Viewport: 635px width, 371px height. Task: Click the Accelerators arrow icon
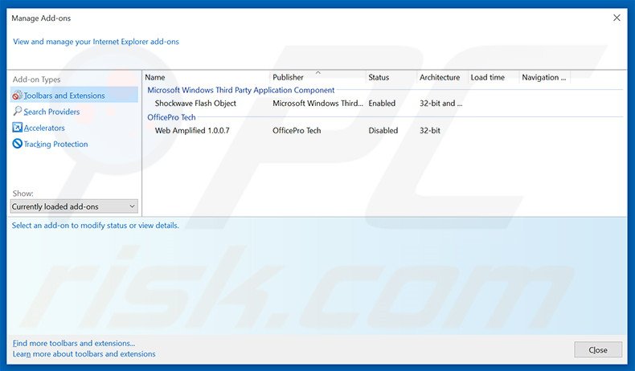point(17,128)
